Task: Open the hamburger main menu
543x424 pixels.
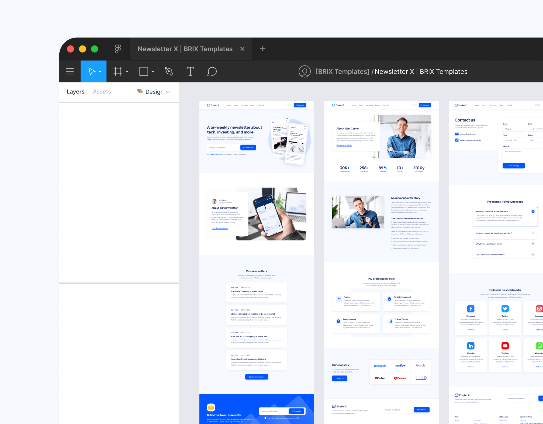Action: click(70, 71)
